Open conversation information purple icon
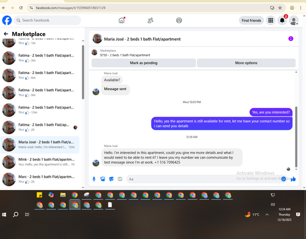 coord(291,39)
